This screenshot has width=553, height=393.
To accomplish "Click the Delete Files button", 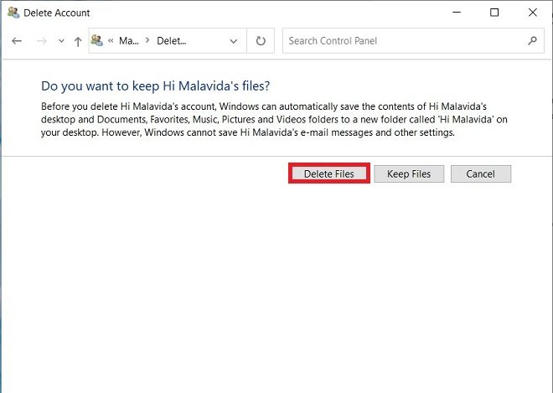I will click(x=329, y=173).
